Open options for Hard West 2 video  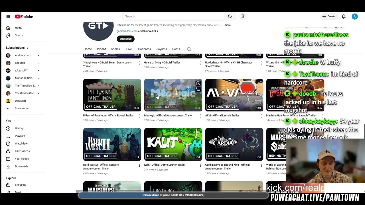point(139,165)
